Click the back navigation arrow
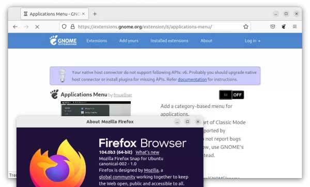The height and width of the screenshot is (187, 310). pos(15,27)
